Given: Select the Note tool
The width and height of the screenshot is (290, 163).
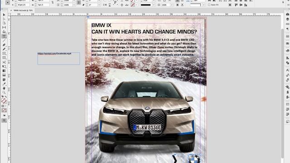Looking at the screenshot, I should (4, 80).
